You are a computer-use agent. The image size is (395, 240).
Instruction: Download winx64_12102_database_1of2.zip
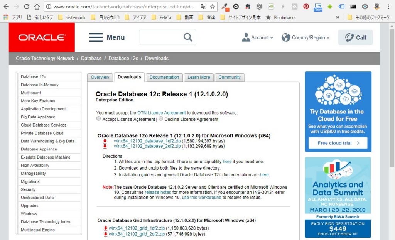[147, 141]
